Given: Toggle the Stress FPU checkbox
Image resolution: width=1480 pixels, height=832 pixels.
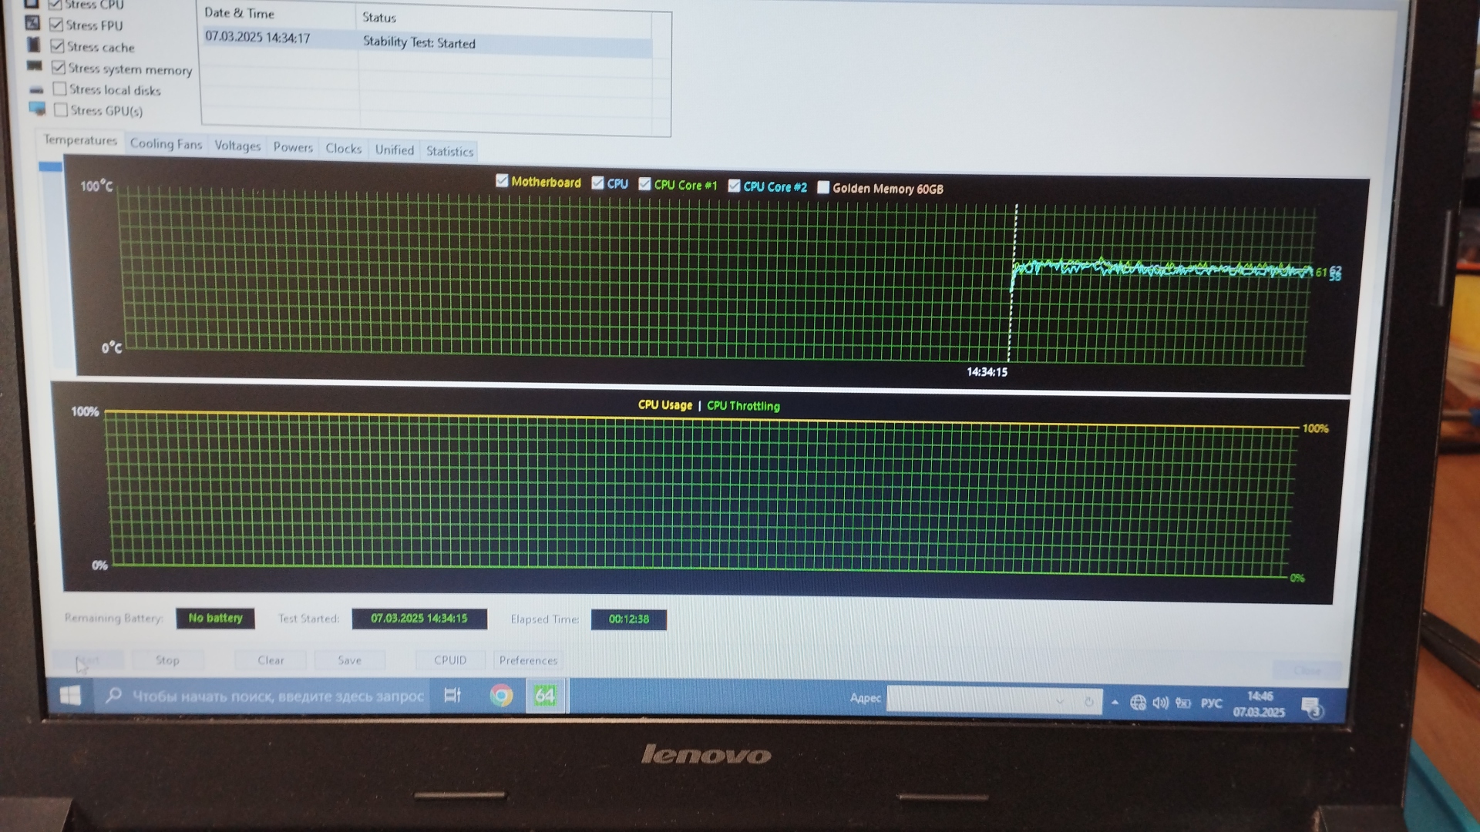Looking at the screenshot, I should click(x=56, y=25).
